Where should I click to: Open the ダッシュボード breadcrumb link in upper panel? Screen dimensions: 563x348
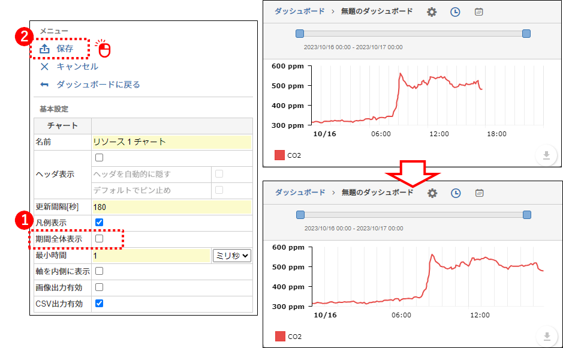click(x=299, y=11)
